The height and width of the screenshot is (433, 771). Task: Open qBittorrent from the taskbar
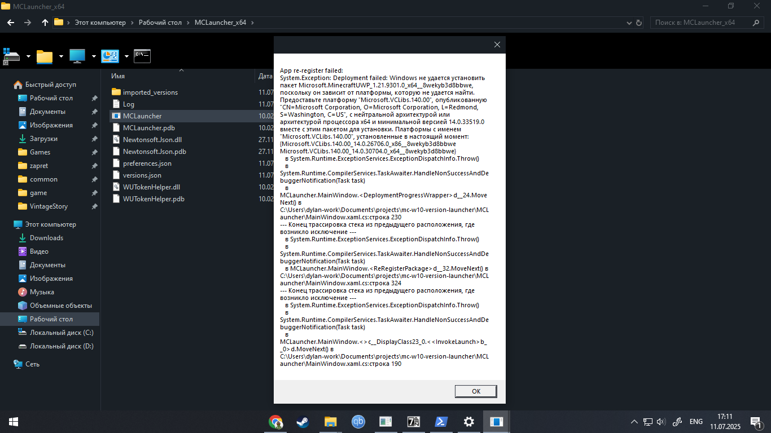[x=358, y=422]
